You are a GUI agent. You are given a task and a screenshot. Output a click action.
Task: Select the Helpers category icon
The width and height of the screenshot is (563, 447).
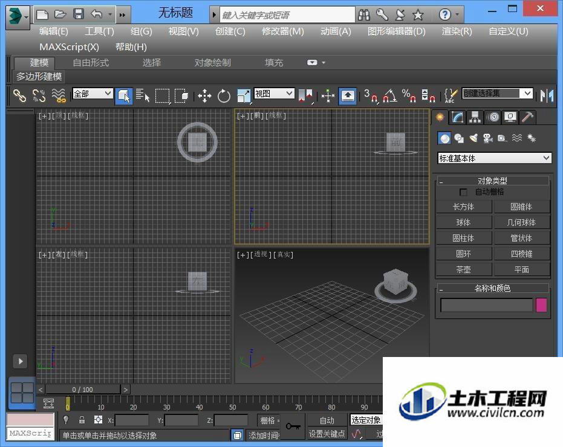pyautogui.click(x=502, y=138)
